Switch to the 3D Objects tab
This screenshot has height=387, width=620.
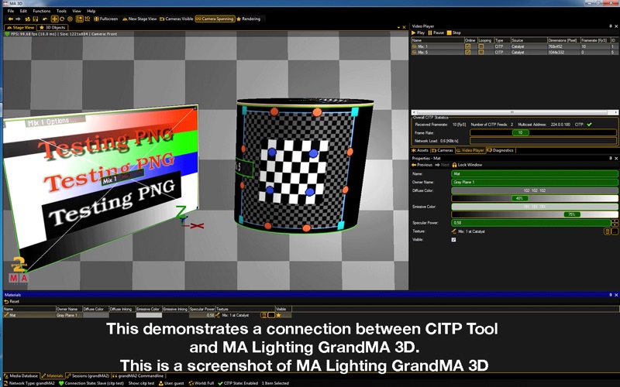[x=53, y=28]
